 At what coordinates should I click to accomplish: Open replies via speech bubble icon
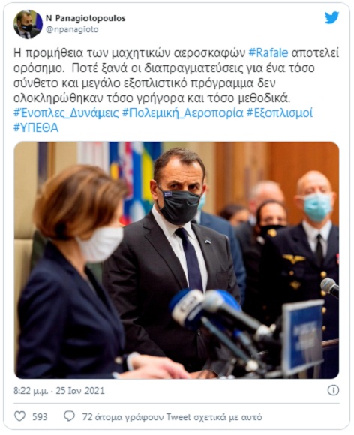tap(69, 416)
